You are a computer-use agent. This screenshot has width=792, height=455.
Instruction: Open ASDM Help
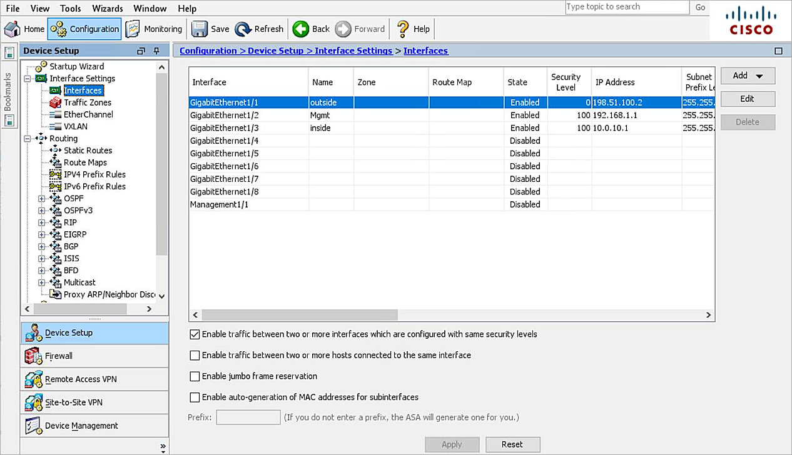pyautogui.click(x=412, y=29)
